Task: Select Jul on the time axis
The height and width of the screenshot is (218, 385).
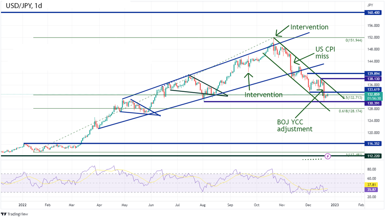Action: point(177,205)
